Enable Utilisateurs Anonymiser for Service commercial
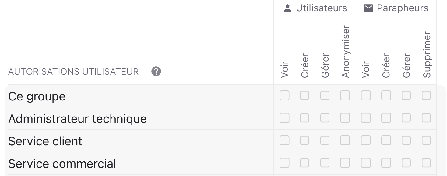Viewport: 447px width, 176px height. (345, 163)
